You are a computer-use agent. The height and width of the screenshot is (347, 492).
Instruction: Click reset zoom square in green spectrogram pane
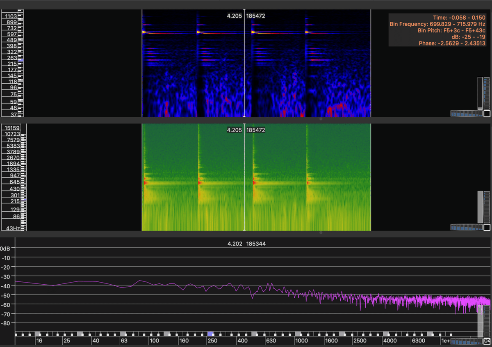coord(487,227)
